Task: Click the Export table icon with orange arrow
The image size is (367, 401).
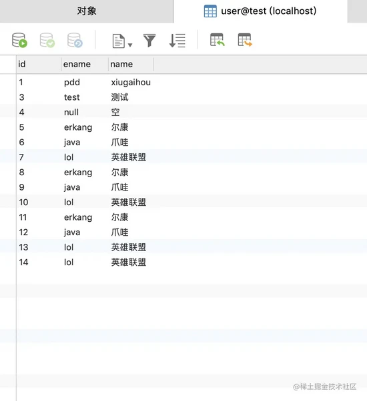Action: [245, 40]
